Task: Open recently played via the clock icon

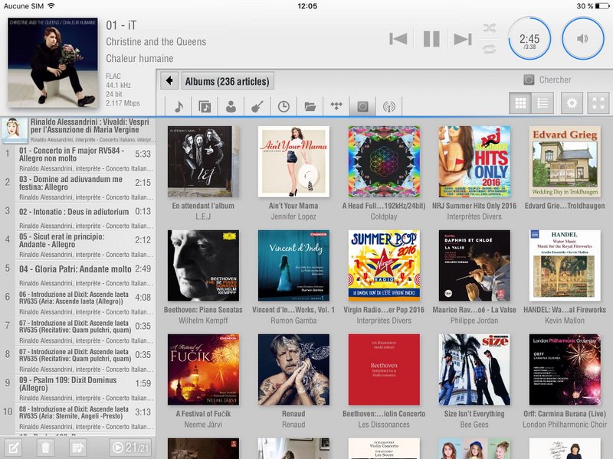Action: pos(284,106)
